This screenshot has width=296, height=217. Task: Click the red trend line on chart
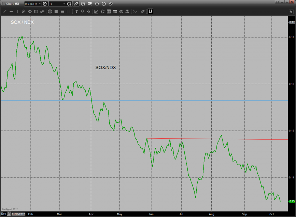217,139
